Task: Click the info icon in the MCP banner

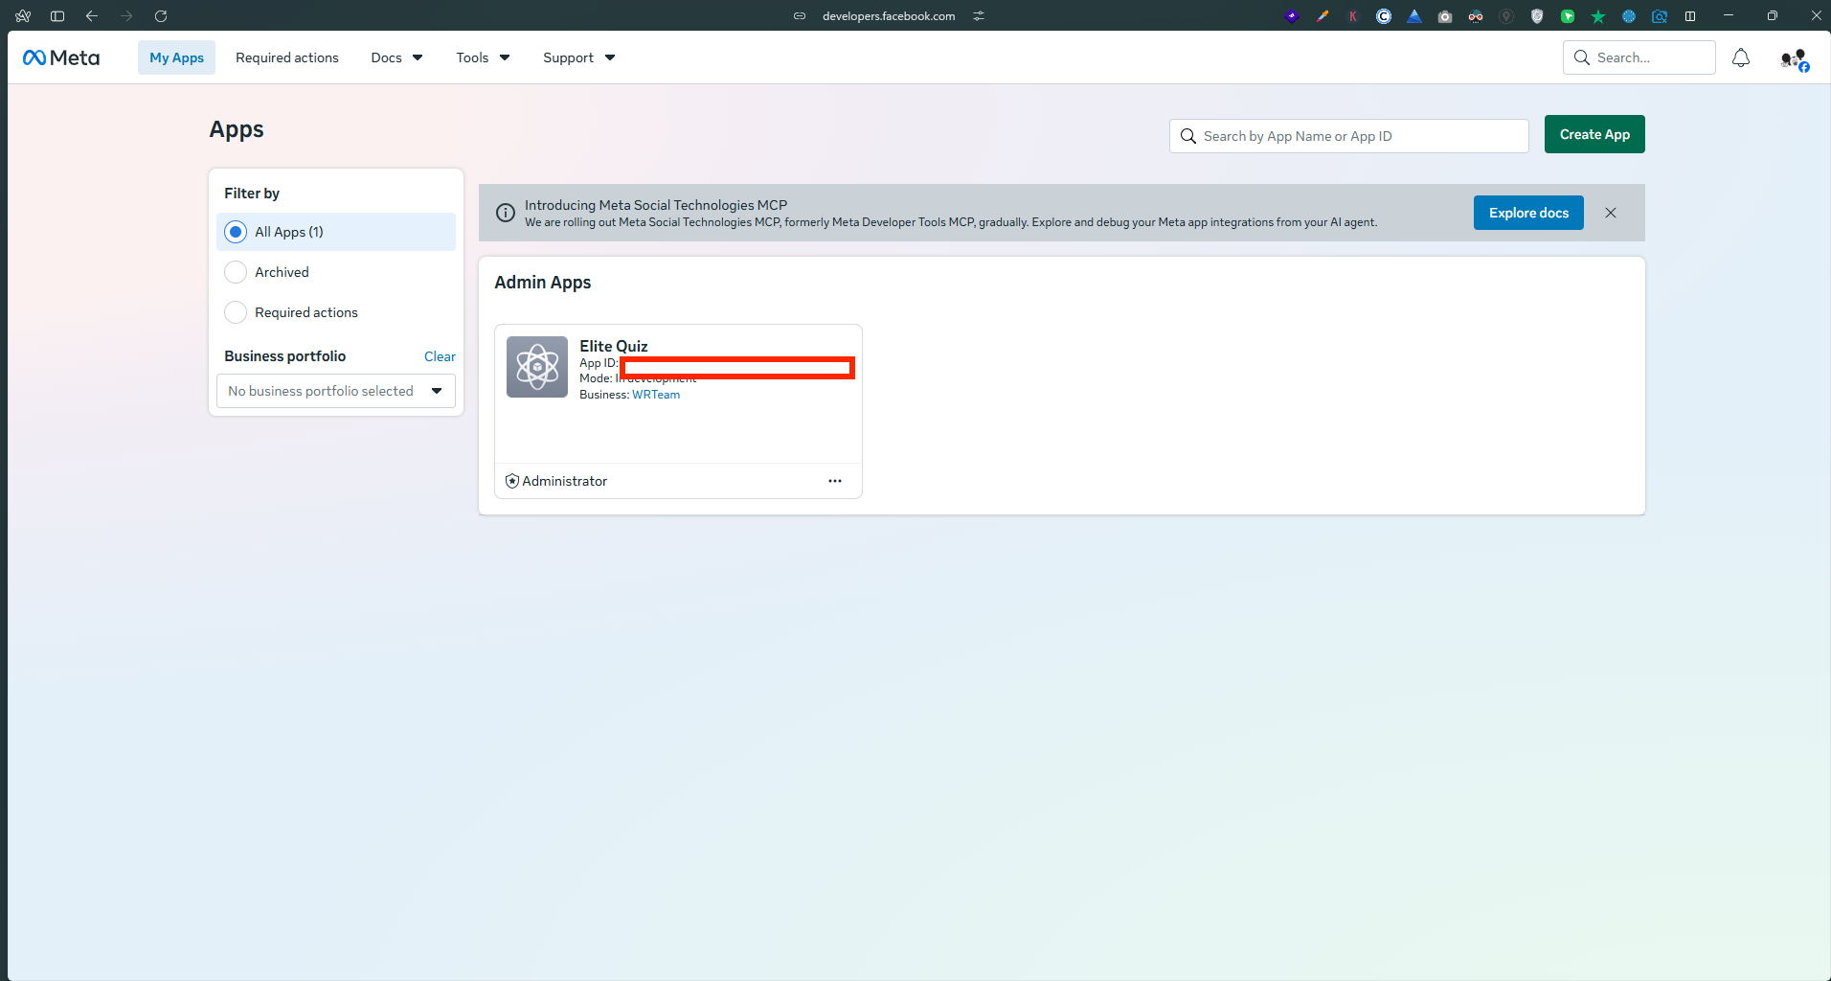Action: point(506,213)
